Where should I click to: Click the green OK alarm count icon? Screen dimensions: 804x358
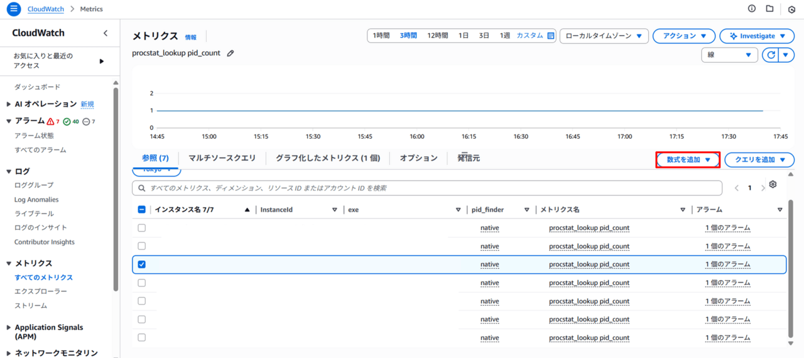tap(67, 121)
